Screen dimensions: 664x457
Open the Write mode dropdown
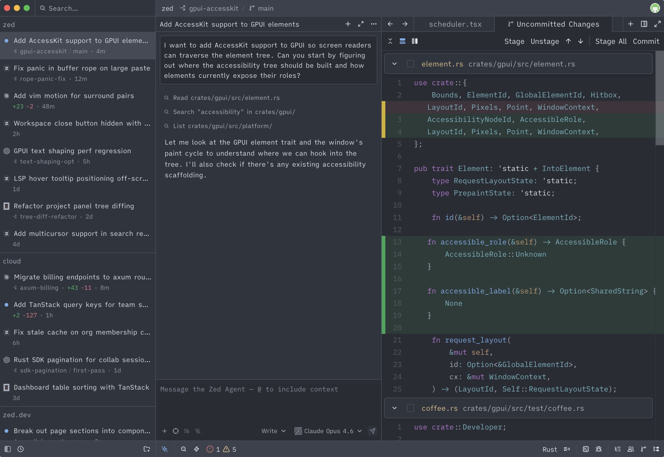[x=273, y=431]
